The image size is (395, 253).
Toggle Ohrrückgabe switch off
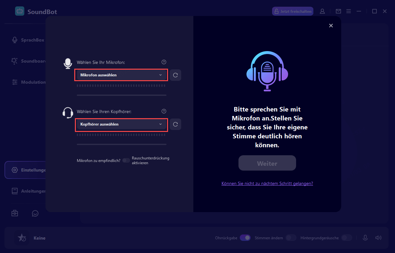pyautogui.click(x=245, y=238)
